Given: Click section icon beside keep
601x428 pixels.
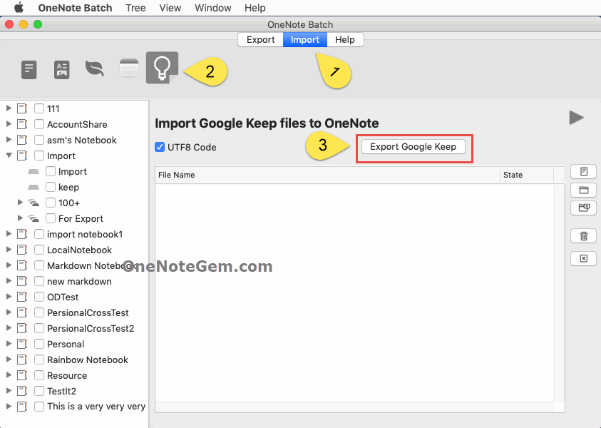Looking at the screenshot, I should coord(34,187).
